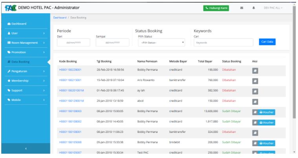Print Voucher for booking H0001180108002

pos(267,123)
